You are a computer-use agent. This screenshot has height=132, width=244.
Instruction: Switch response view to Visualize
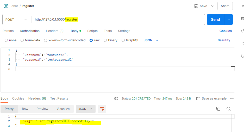click(x=63, y=109)
